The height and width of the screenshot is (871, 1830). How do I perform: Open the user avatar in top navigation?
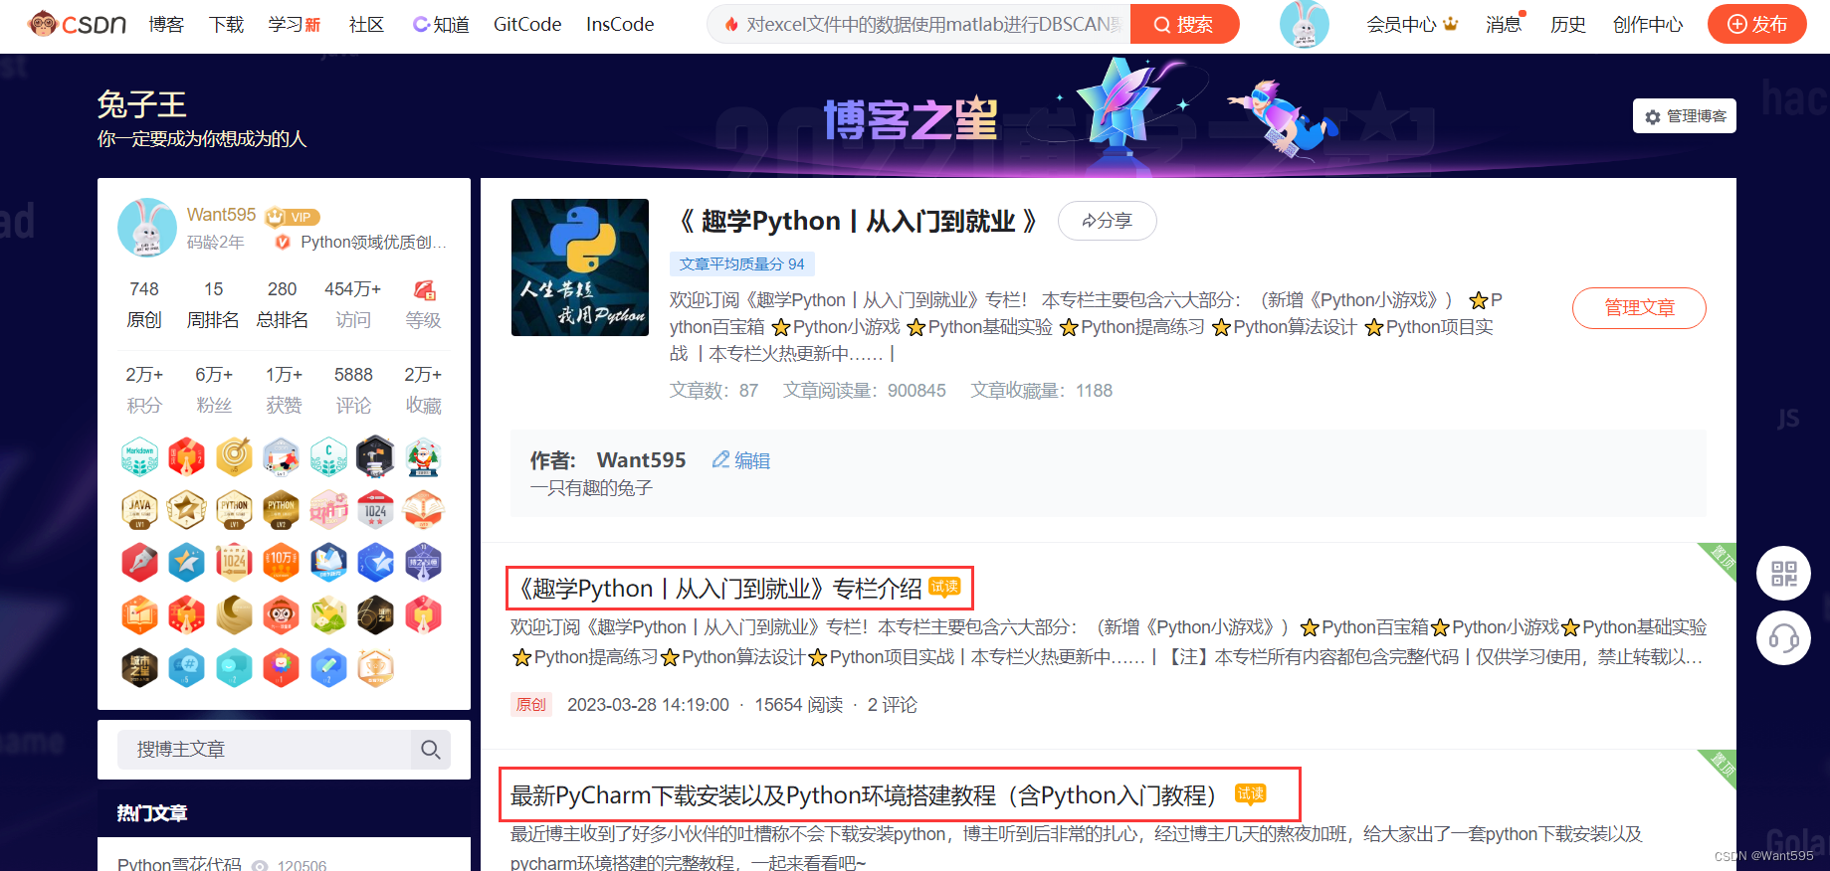1304,24
